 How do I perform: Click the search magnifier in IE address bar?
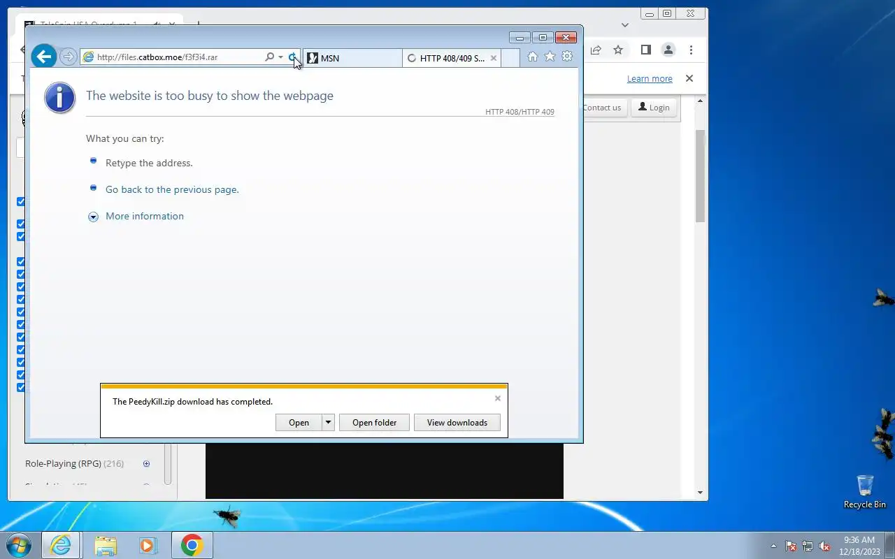[269, 57]
